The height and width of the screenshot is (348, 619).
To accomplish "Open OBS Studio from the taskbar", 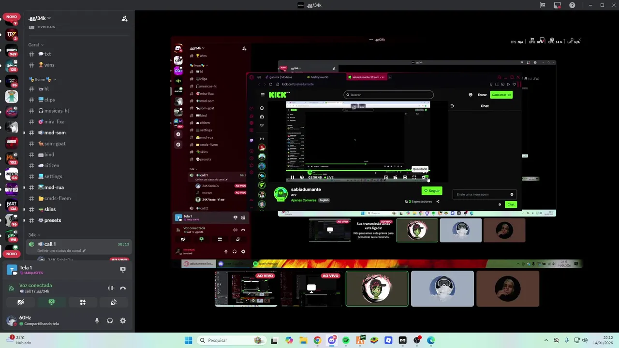I will click(417, 340).
